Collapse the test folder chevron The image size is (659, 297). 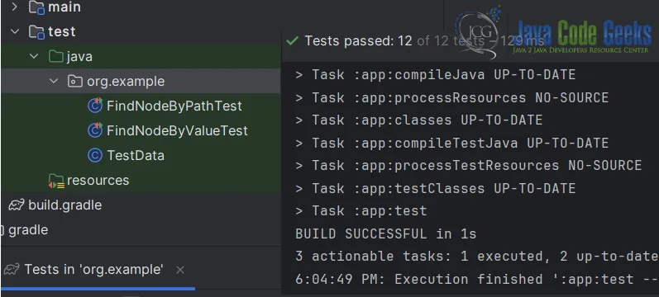coord(15,31)
